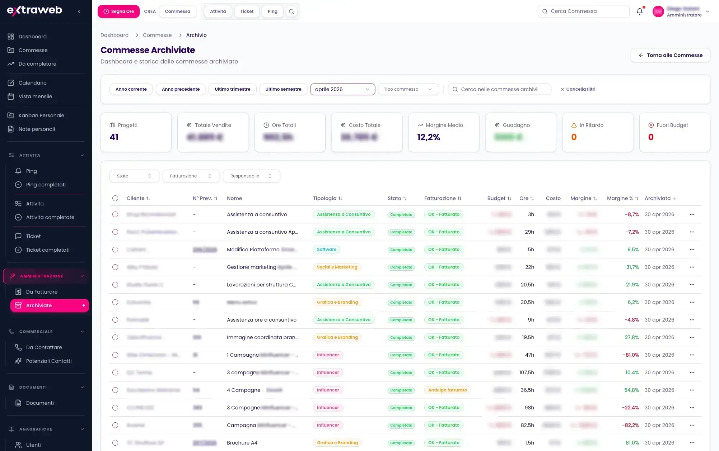Open the notifications bell icon
The image size is (719, 451).
[x=639, y=11]
